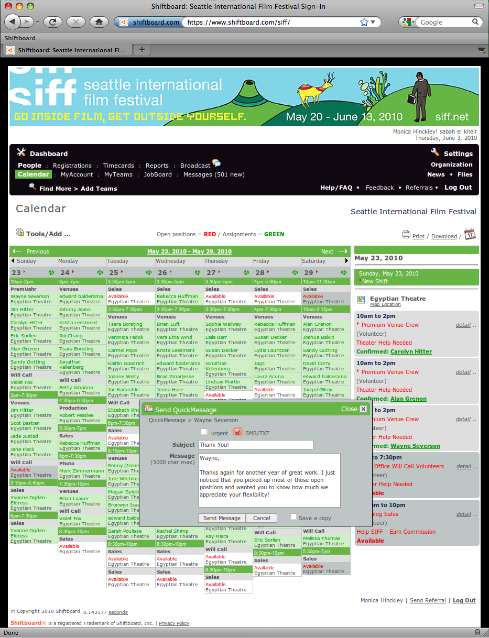Click the green plus to add shift on Tuesday 25
Viewport: 489px width, 638px height.
coord(149,272)
